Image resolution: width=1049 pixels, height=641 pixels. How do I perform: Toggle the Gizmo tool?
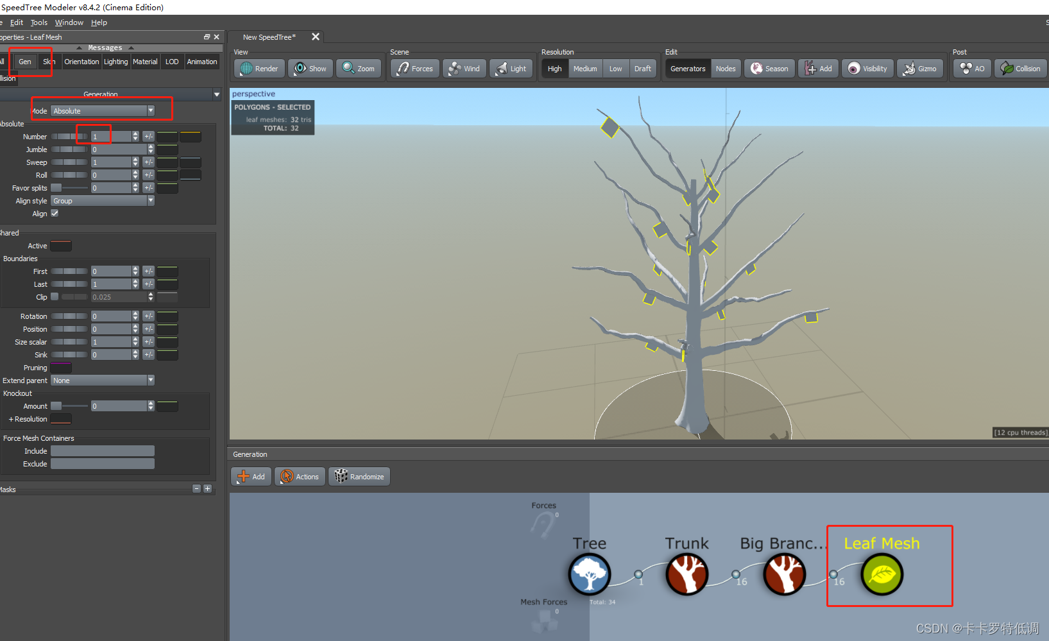[x=920, y=69]
